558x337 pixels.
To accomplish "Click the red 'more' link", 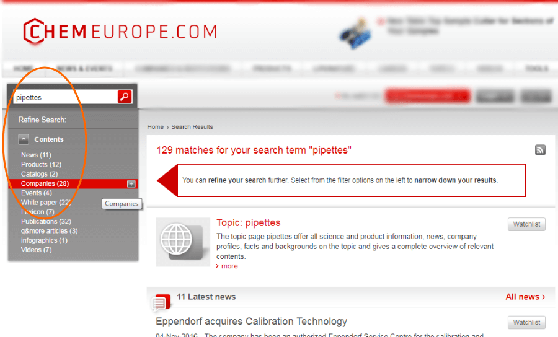I will pos(229,266).
